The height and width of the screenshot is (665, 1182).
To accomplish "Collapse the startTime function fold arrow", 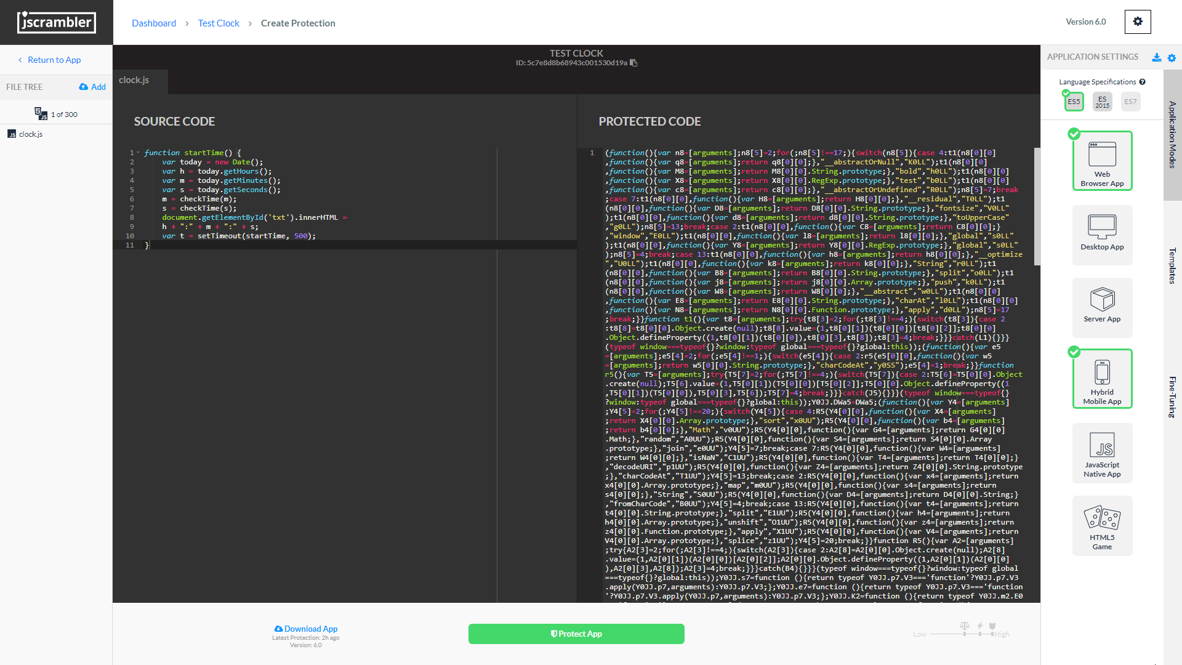I will (139, 153).
